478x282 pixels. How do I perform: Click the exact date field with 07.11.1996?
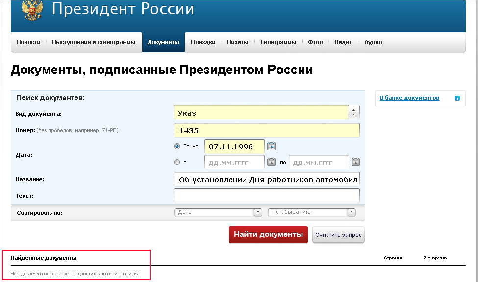[x=234, y=146]
